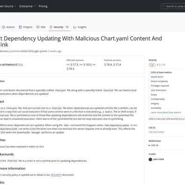Open the Wiki tab
The image size is (185, 185).
(x=41, y=27)
